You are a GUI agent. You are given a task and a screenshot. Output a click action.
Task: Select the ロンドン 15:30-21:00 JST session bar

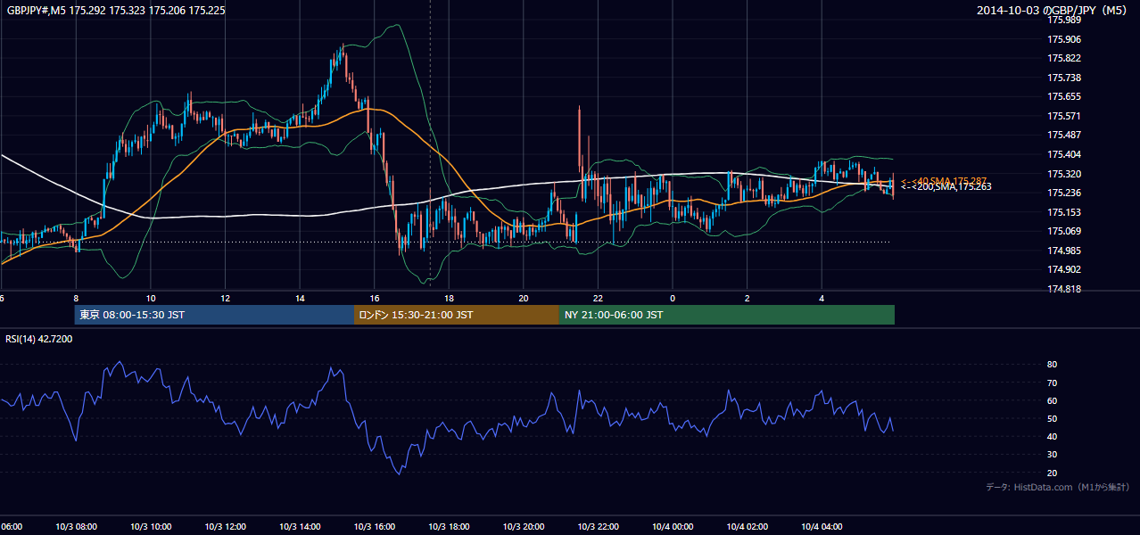[457, 315]
